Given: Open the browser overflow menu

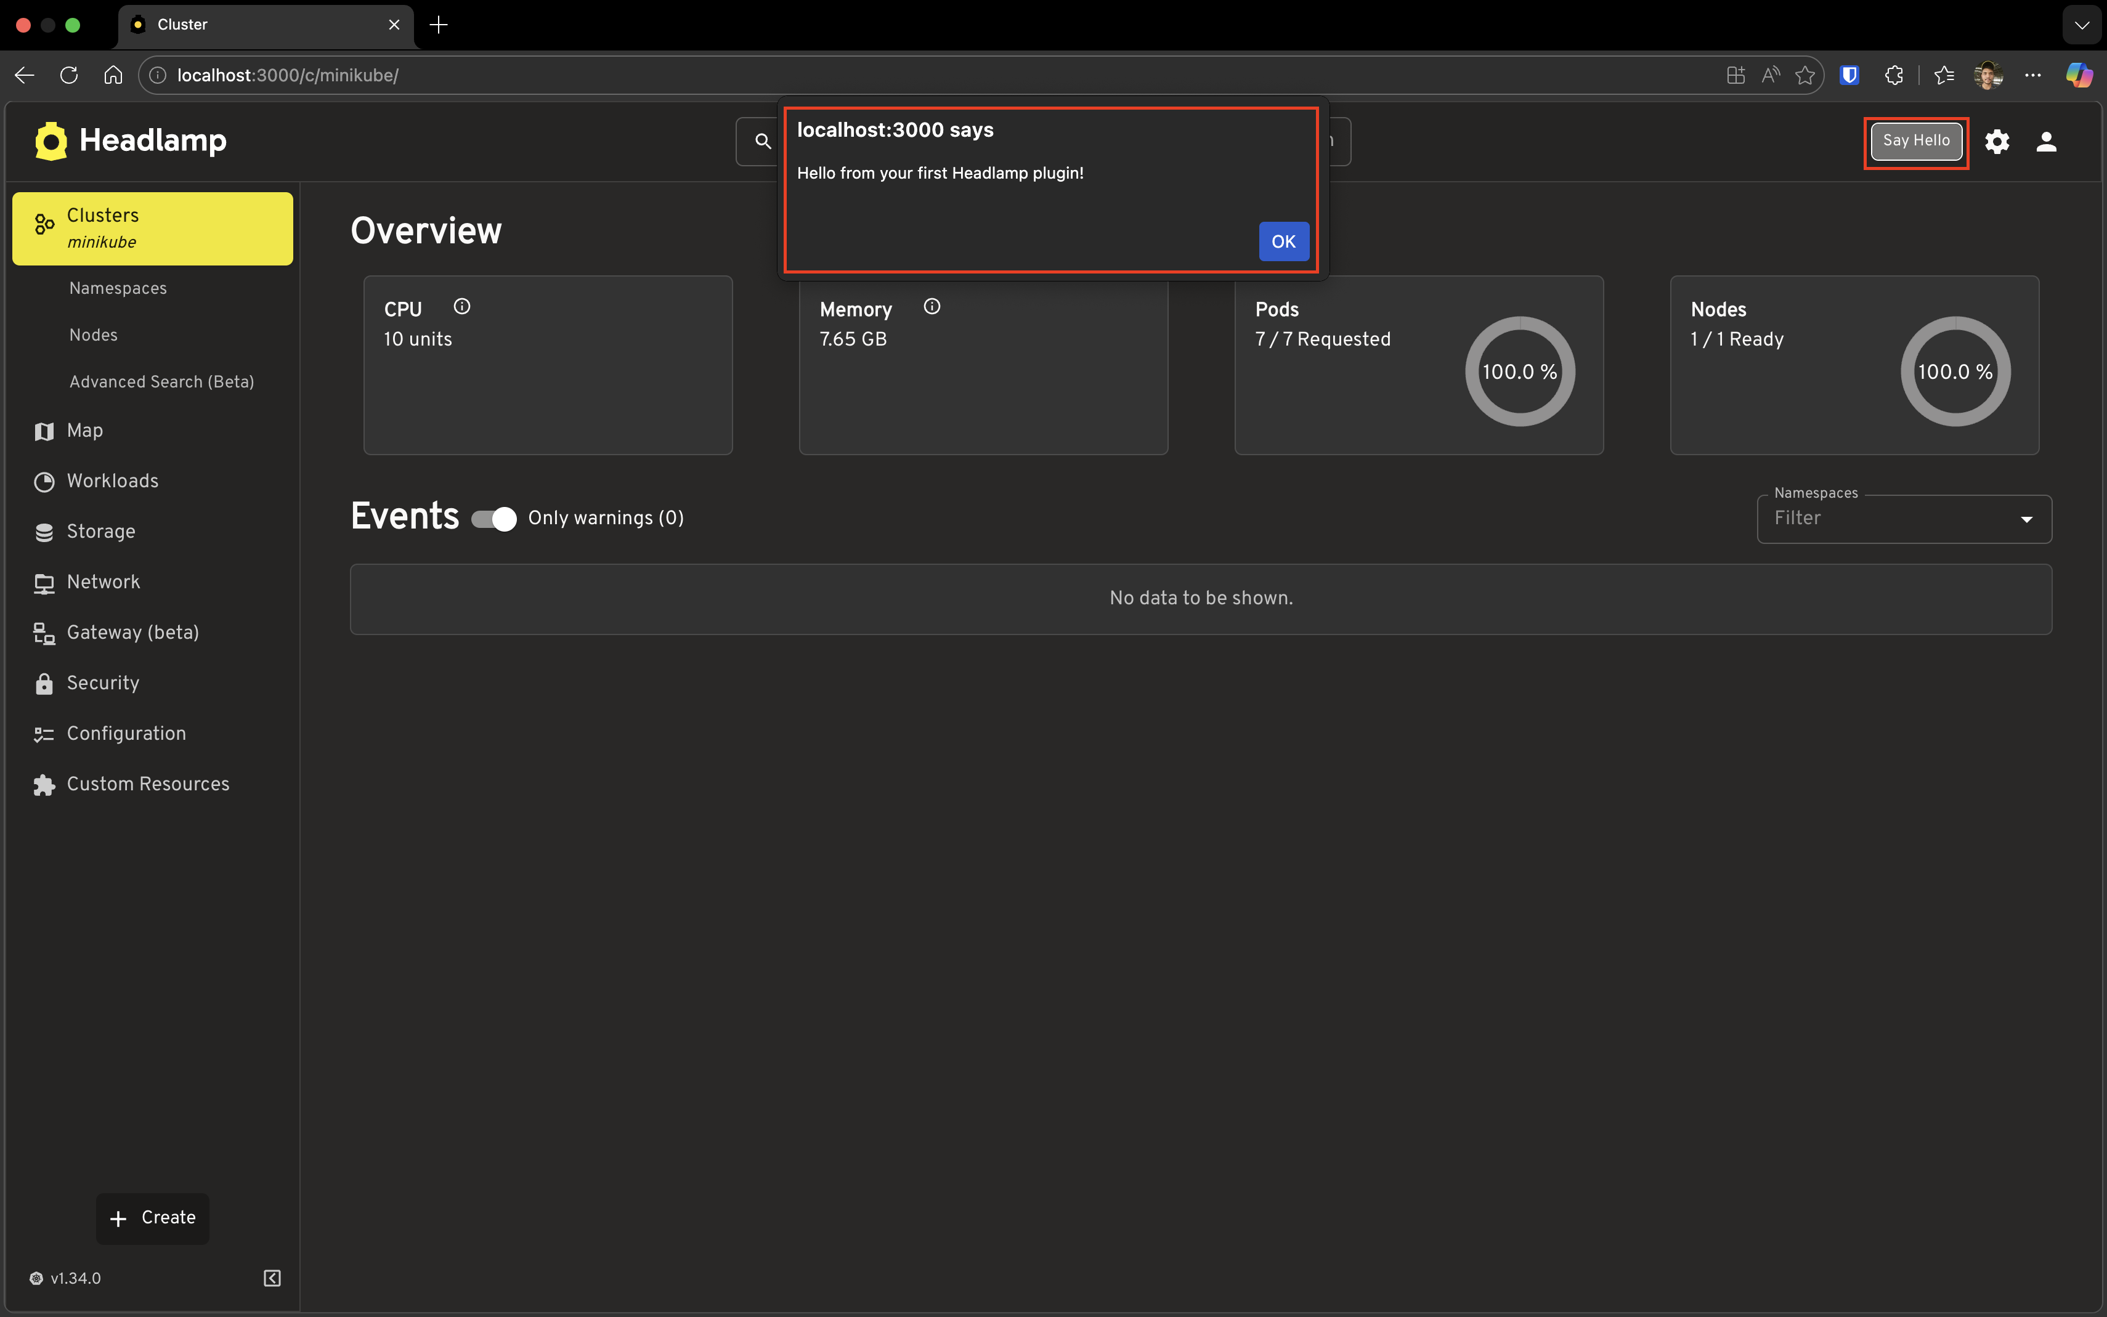Looking at the screenshot, I should [x=2033, y=75].
